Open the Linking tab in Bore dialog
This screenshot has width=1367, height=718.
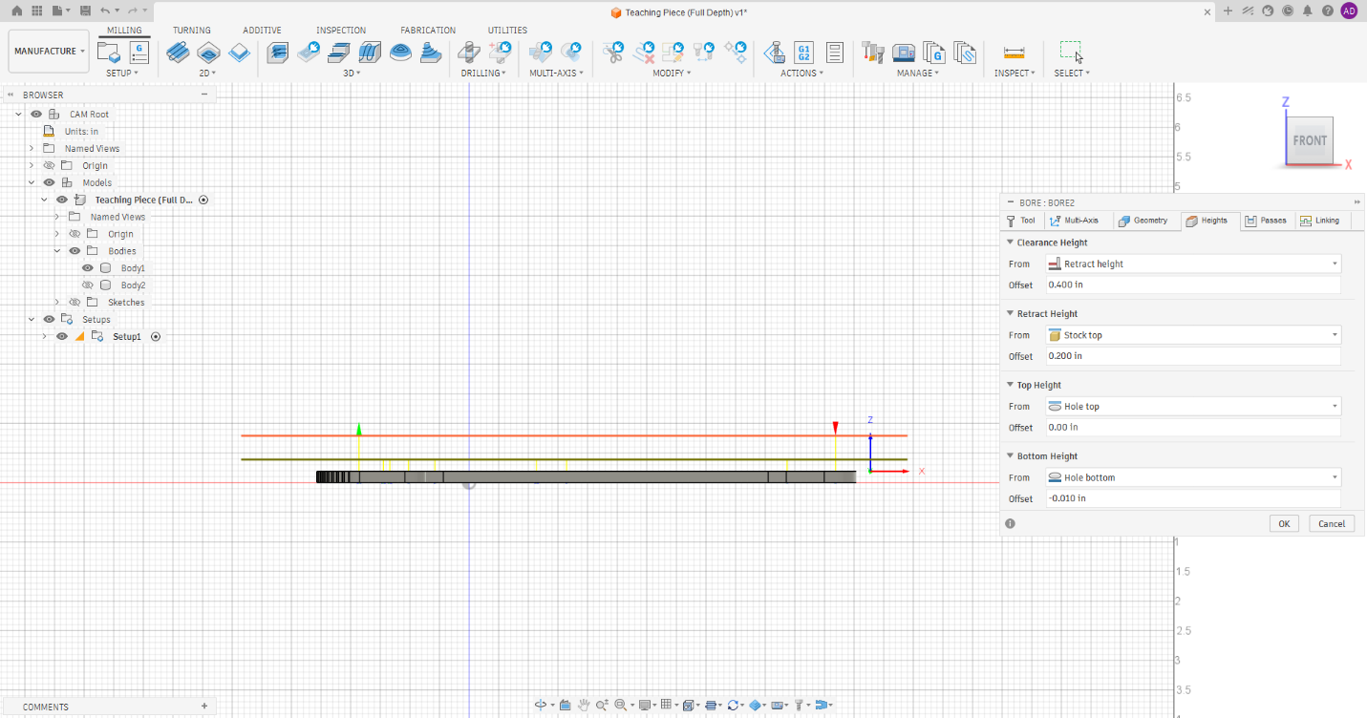pyautogui.click(x=1321, y=221)
